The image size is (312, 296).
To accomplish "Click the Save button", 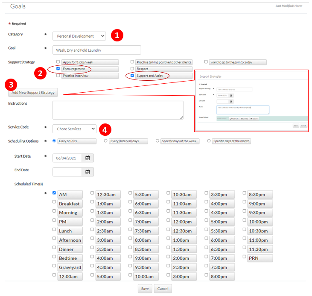I will pyautogui.click(x=145, y=289).
